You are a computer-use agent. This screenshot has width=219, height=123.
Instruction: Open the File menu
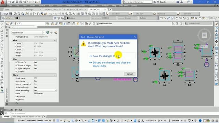coord(10,5)
